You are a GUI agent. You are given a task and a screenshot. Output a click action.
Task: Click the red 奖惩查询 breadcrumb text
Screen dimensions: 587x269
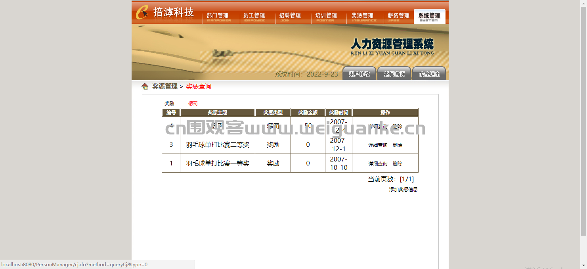coord(199,86)
